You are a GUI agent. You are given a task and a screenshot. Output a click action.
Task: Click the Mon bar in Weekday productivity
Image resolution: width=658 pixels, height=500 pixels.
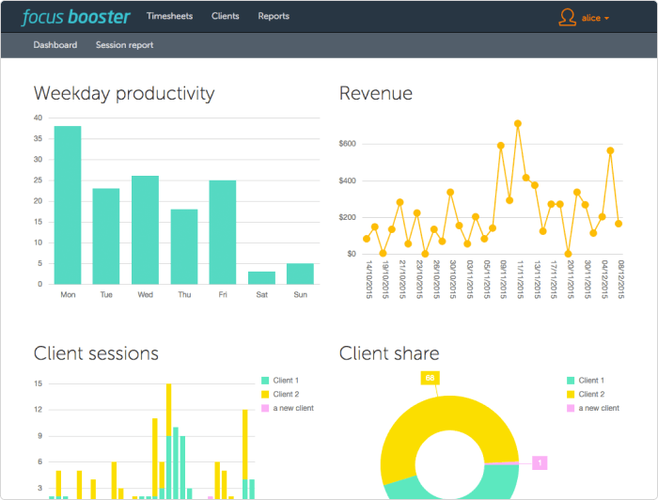point(68,205)
